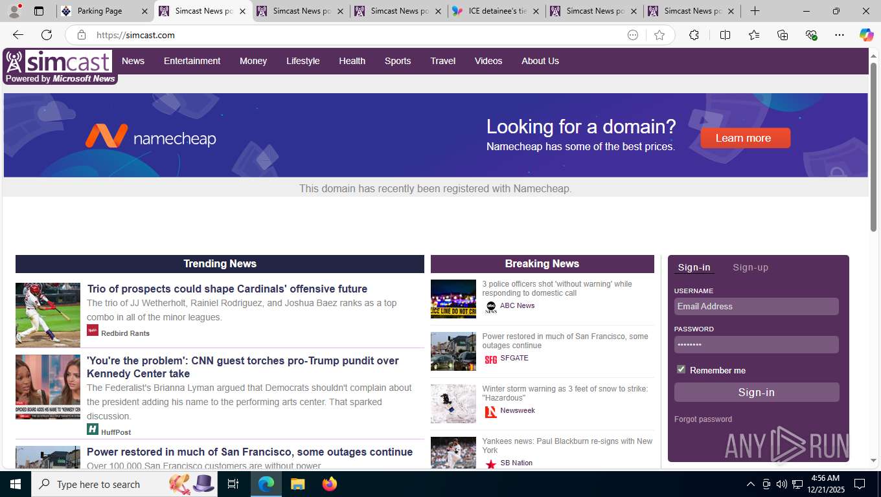
Task: Click the ABC News source icon
Action: (x=491, y=307)
